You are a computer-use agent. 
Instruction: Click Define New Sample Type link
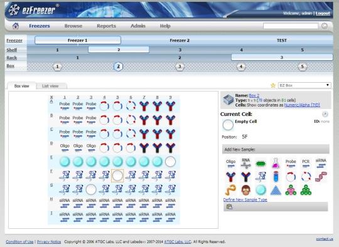[x=245, y=199]
